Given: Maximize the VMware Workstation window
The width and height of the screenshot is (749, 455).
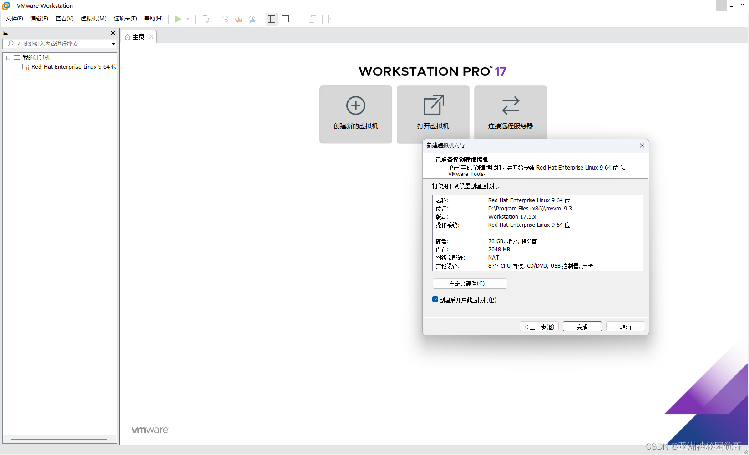Looking at the screenshot, I should pos(731,5).
